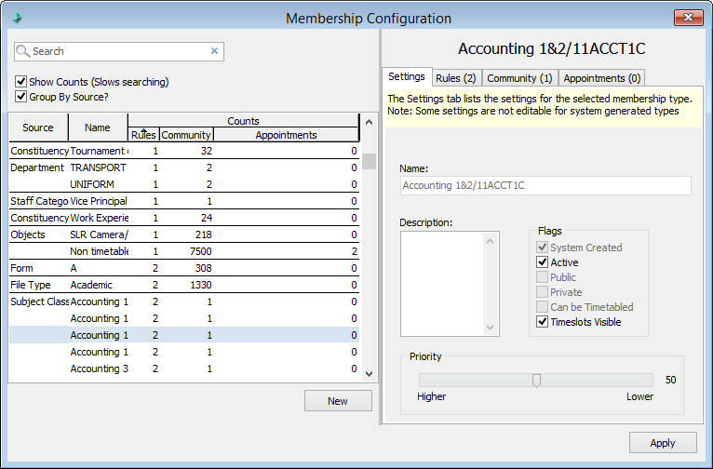Screen dimensions: 713x469
Task: Click the membership list scrollbar thumb
Action: (x=370, y=161)
